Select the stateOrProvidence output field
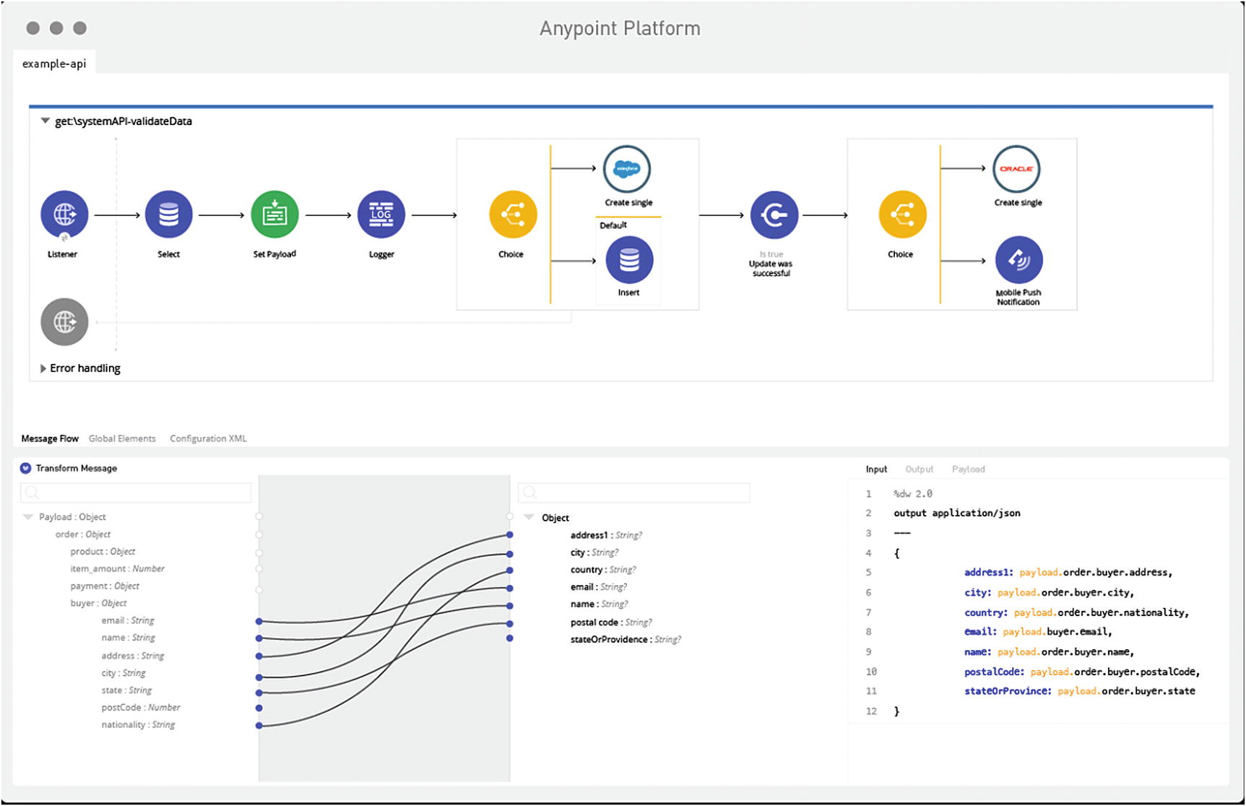This screenshot has height=806, width=1246. [626, 640]
